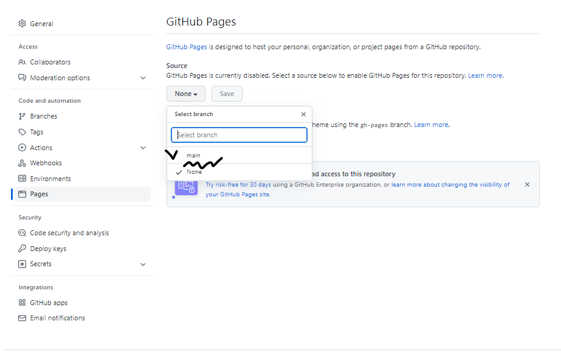Viewport: 561px width, 358px height.
Task: Open Learn more link after gh-pages branch
Action: pyautogui.click(x=431, y=125)
